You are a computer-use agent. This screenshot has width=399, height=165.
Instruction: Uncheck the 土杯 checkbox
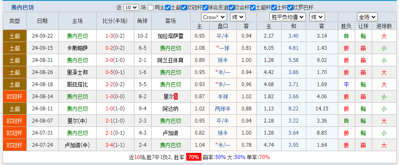(274, 8)
